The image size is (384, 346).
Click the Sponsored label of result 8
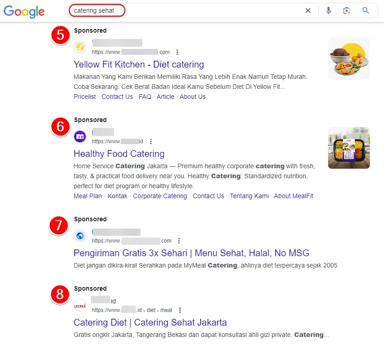coord(90,288)
